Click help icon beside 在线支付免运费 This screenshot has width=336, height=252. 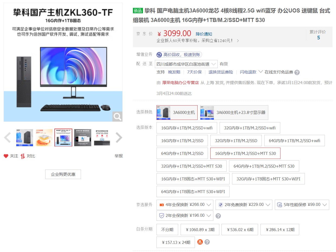(x=297, y=72)
